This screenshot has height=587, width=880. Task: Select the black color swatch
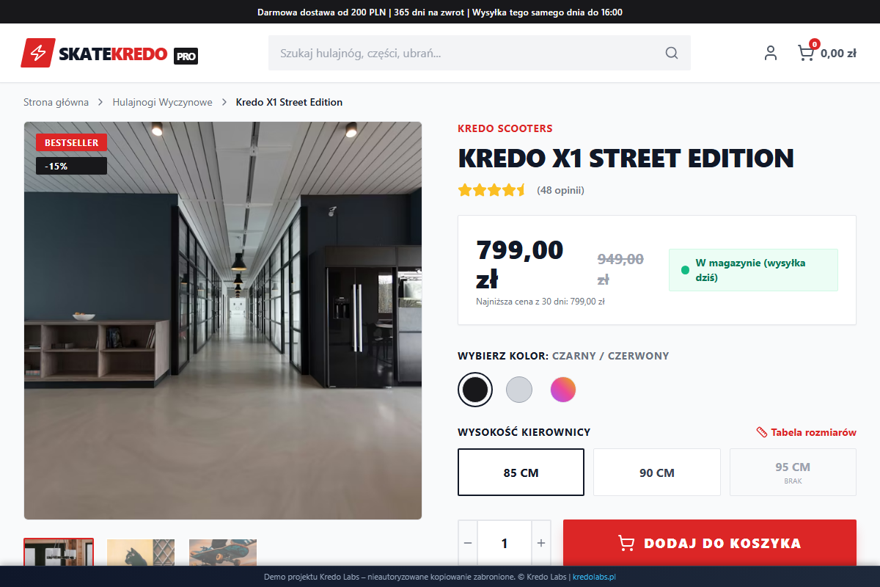coord(475,390)
